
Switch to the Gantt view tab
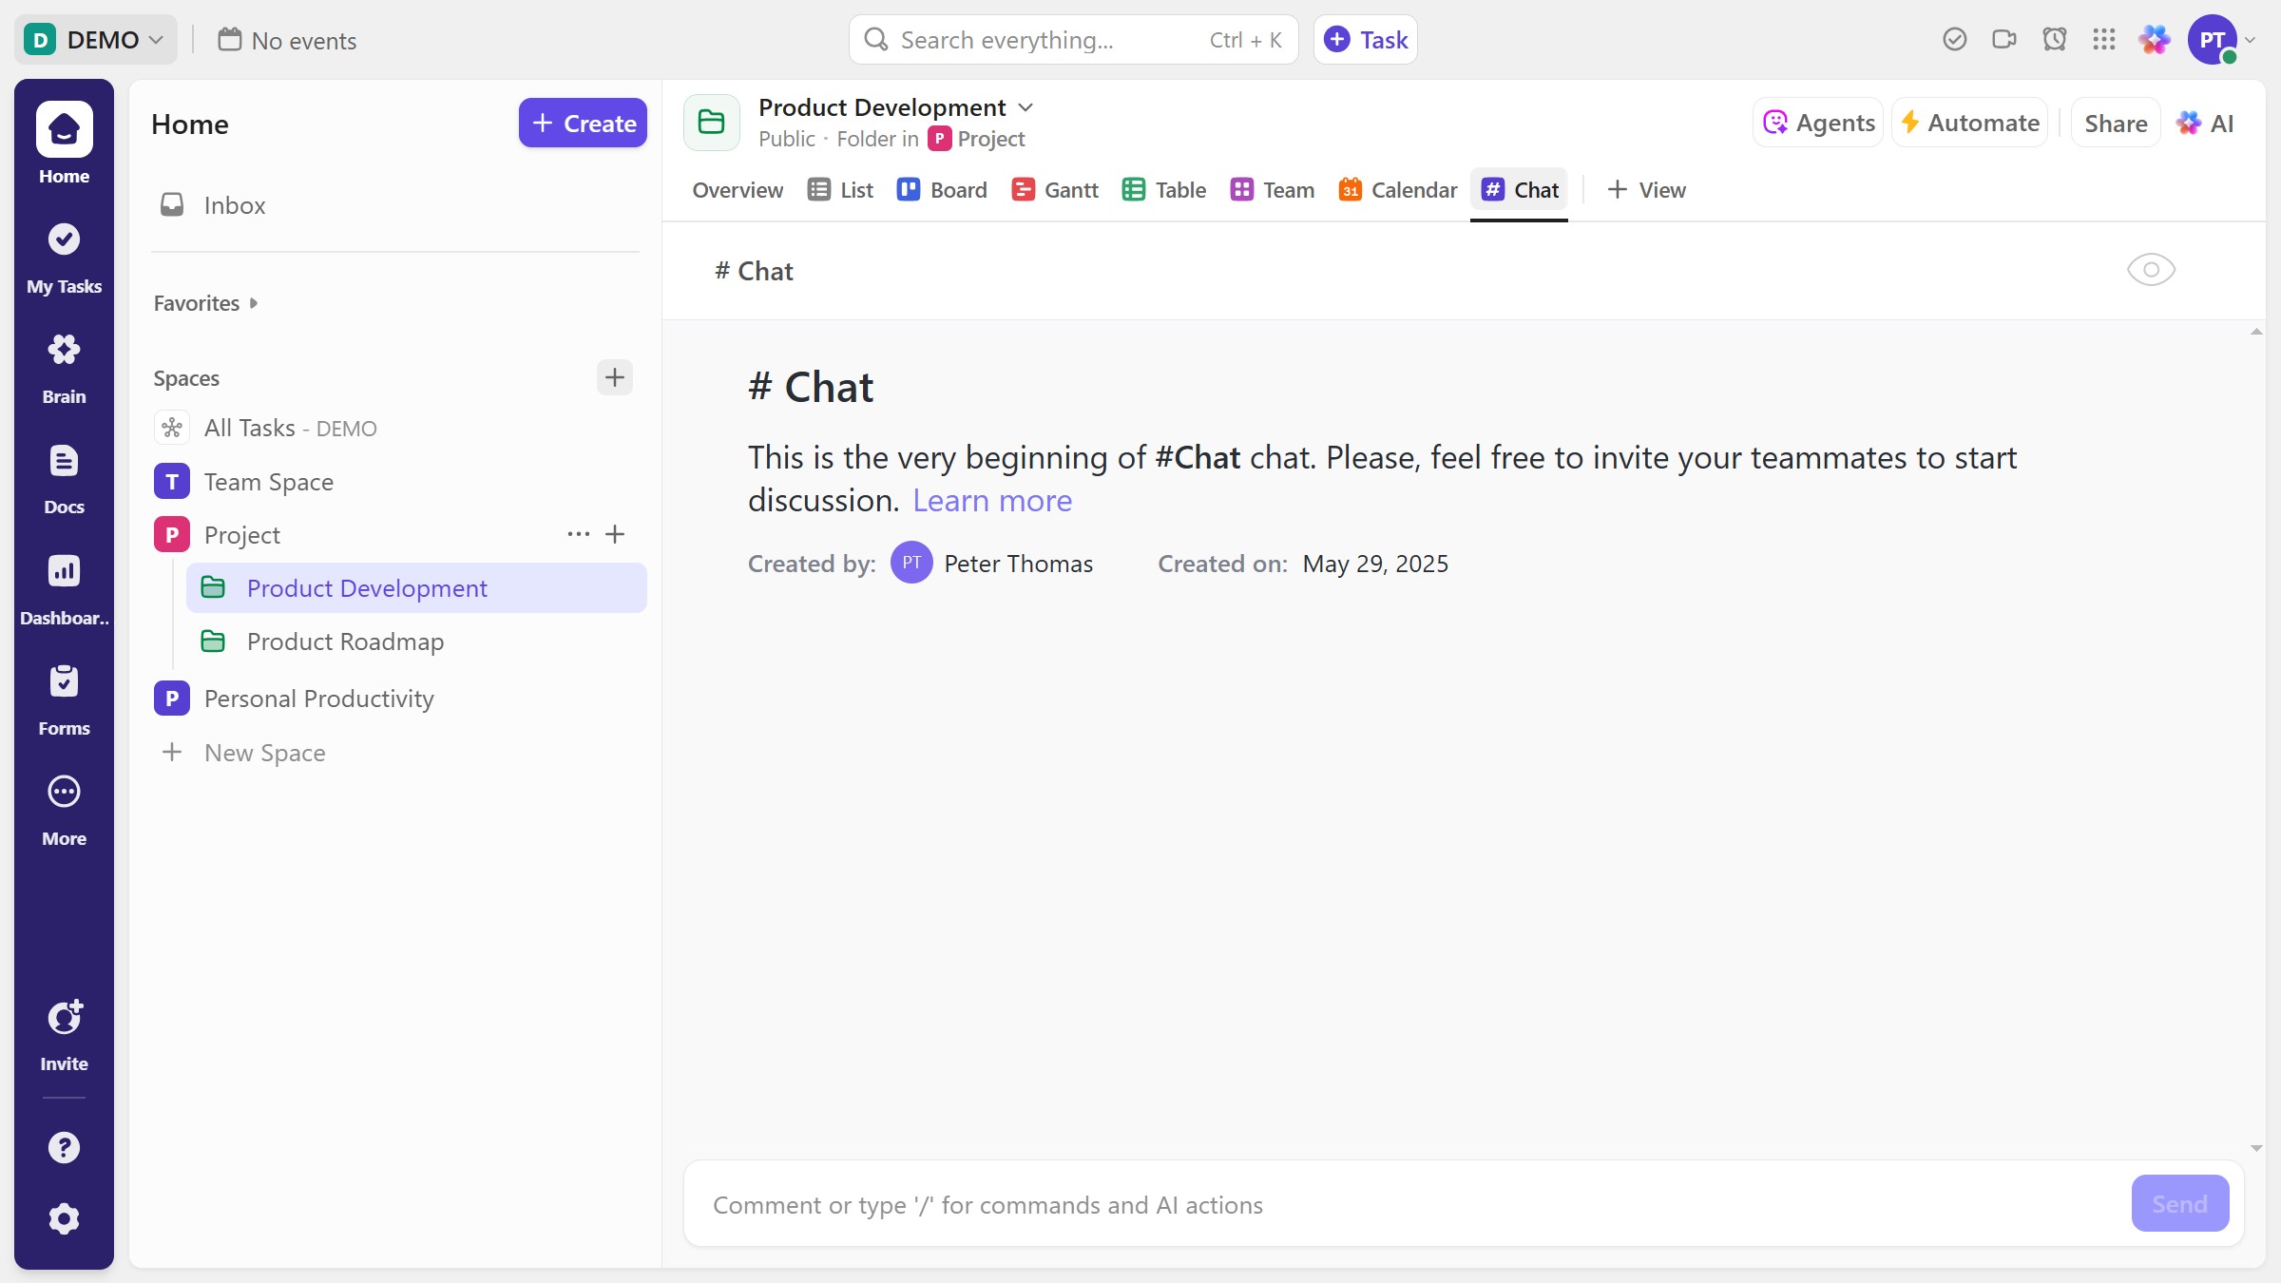(x=1055, y=190)
